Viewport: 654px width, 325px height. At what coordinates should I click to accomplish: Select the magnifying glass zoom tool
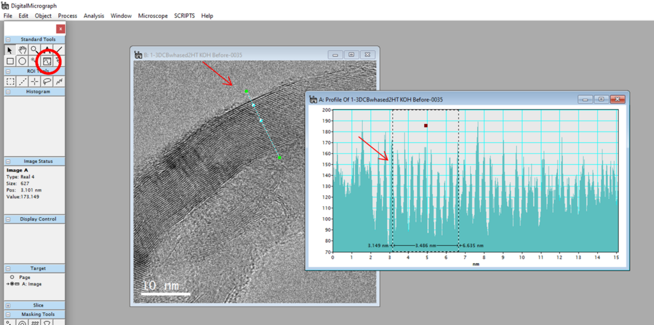click(x=34, y=50)
